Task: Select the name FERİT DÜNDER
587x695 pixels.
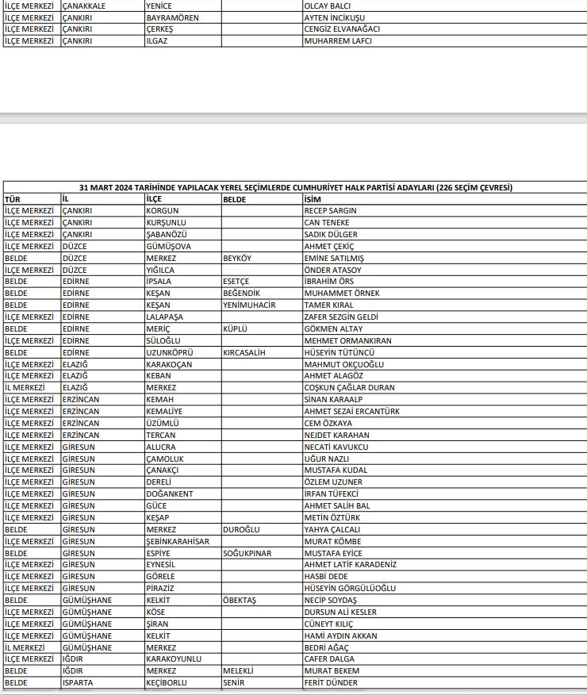Action: [x=331, y=683]
